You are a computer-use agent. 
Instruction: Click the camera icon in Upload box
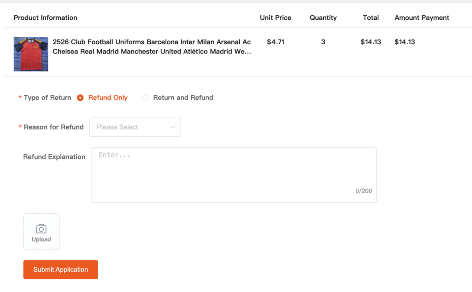(x=41, y=228)
